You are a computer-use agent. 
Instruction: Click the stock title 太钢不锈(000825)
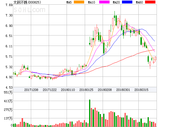point(27,2)
